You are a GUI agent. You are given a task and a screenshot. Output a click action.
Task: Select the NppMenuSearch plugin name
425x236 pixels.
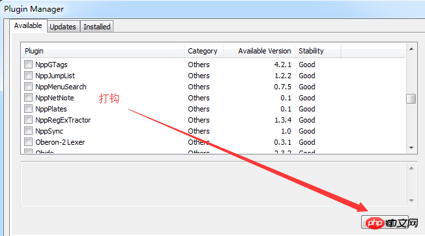click(x=61, y=87)
